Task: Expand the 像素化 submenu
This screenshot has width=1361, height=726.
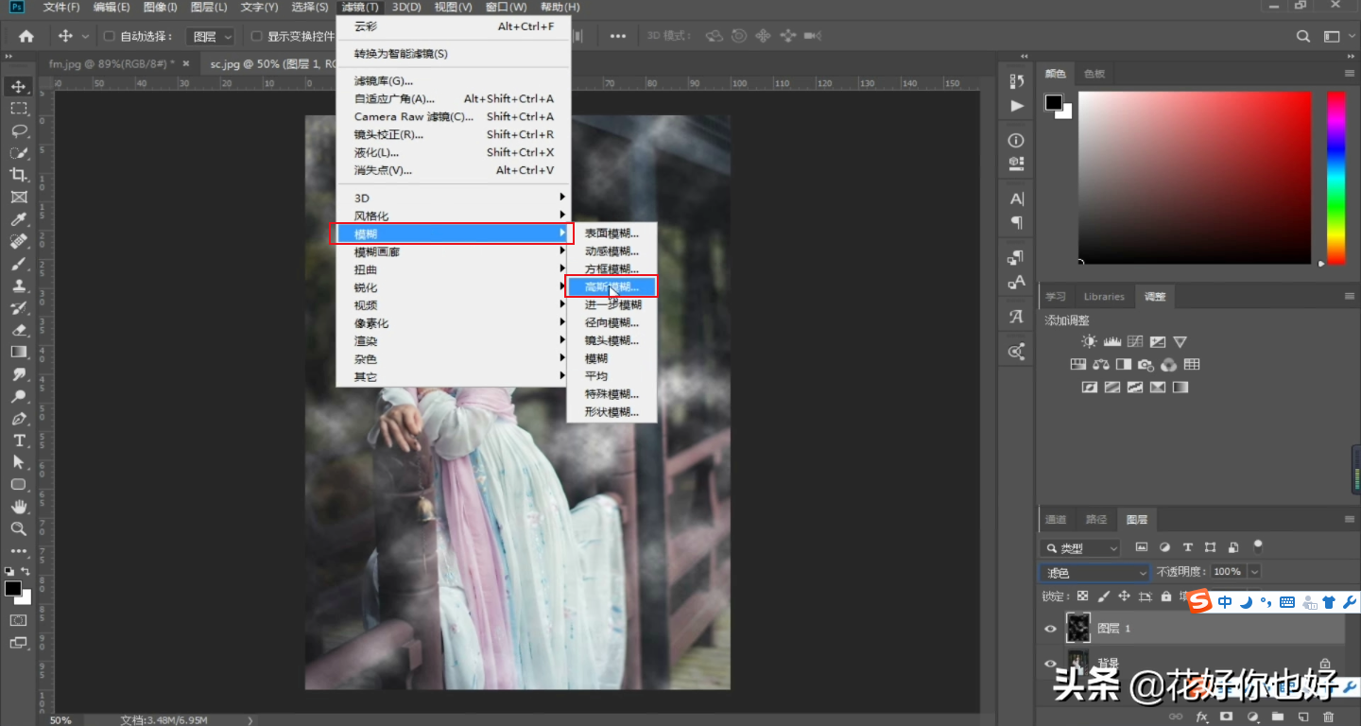Action: pyautogui.click(x=453, y=323)
